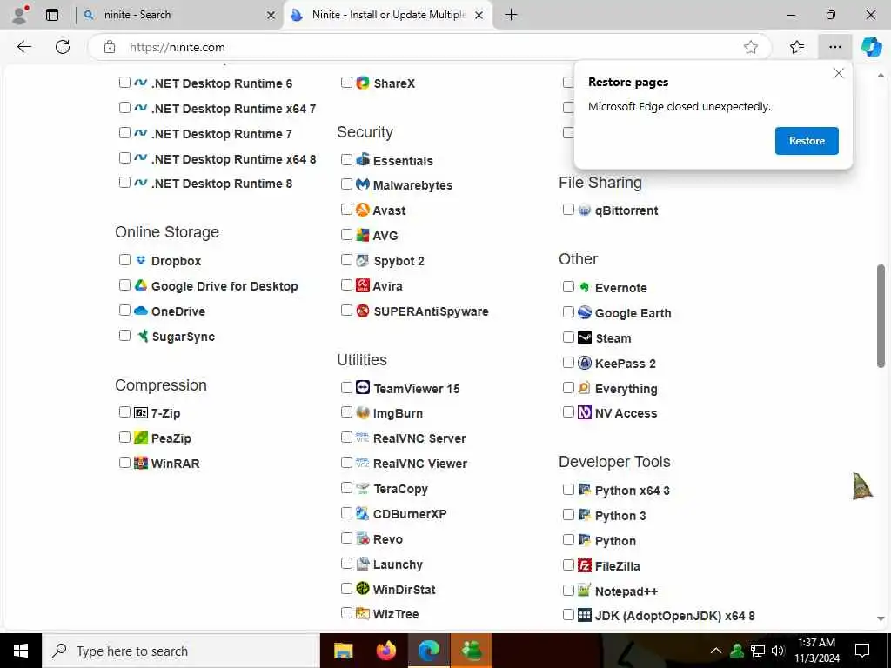This screenshot has width=891, height=668.
Task: Open the tab actions menu
Action: point(52,15)
